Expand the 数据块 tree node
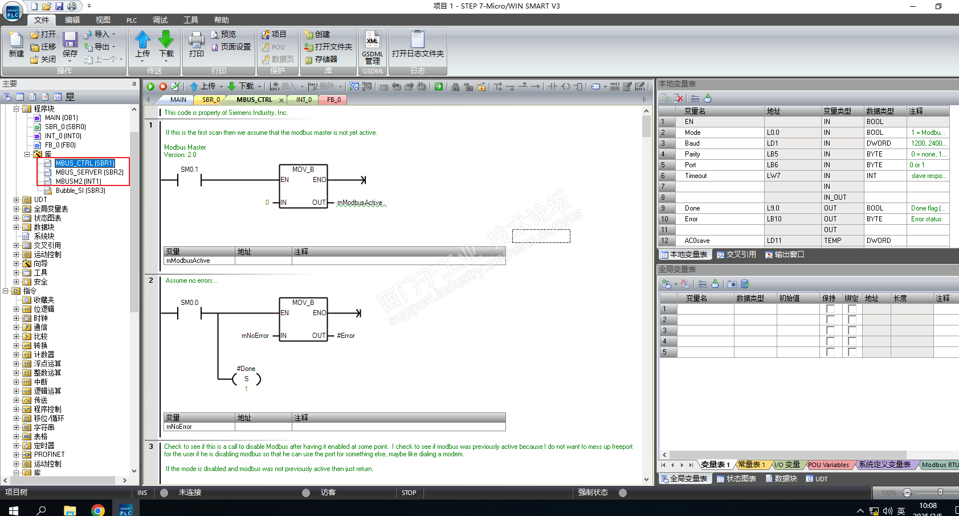This screenshot has height=516, width=959. pos(17,227)
